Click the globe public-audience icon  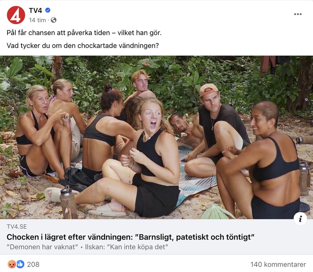click(54, 20)
